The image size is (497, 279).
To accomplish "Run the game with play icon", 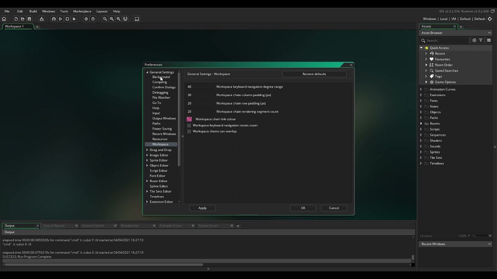I will click(x=60, y=19).
